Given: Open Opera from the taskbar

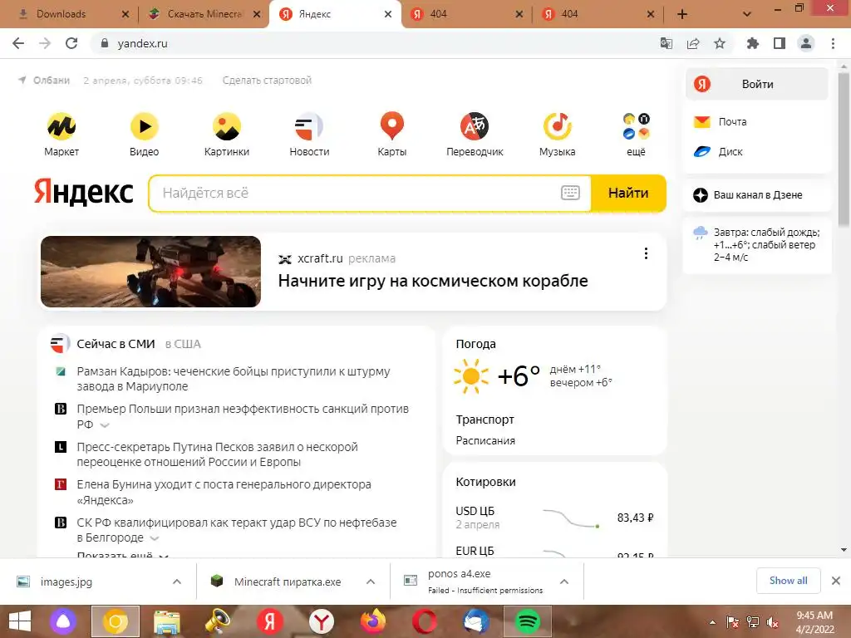Looking at the screenshot, I should click(425, 621).
